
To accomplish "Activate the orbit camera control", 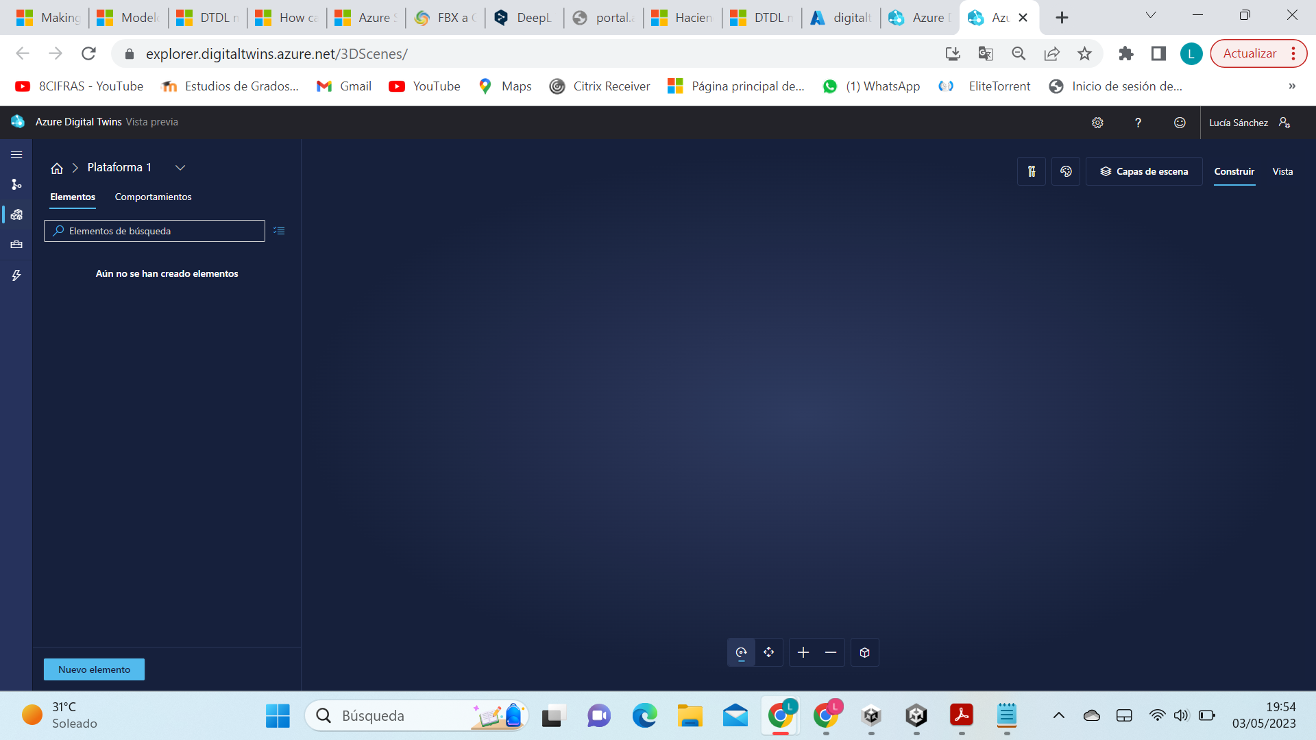I will 741,652.
